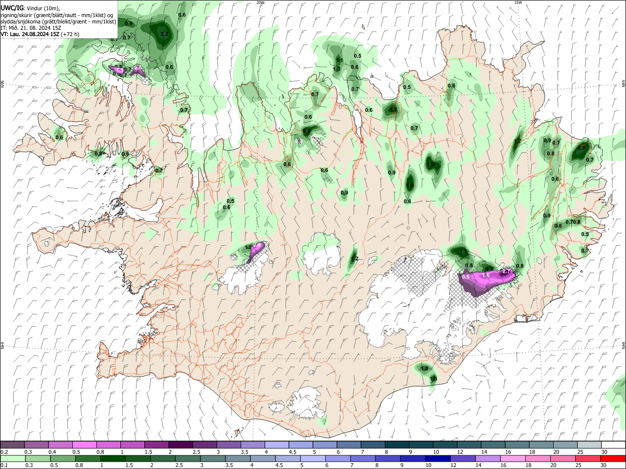The height and width of the screenshot is (469, 626).
Task: Click the 'Vindur (10m)' header text
Action: [43, 8]
